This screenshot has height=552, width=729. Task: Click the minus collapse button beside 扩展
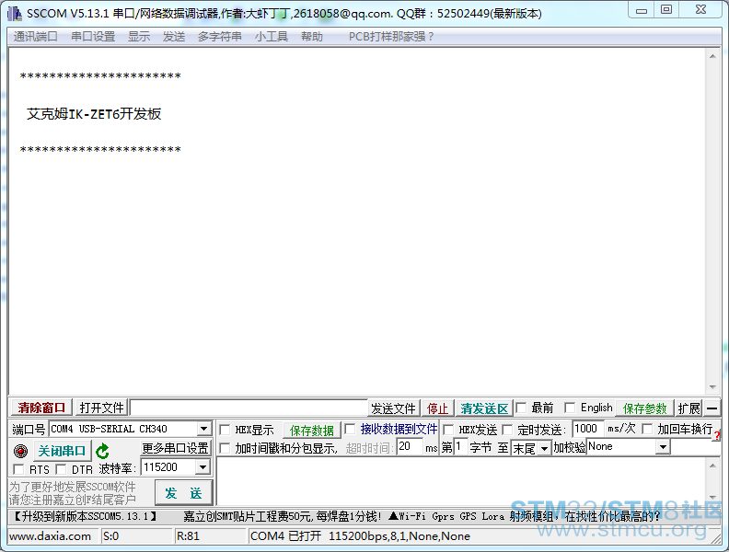point(712,408)
